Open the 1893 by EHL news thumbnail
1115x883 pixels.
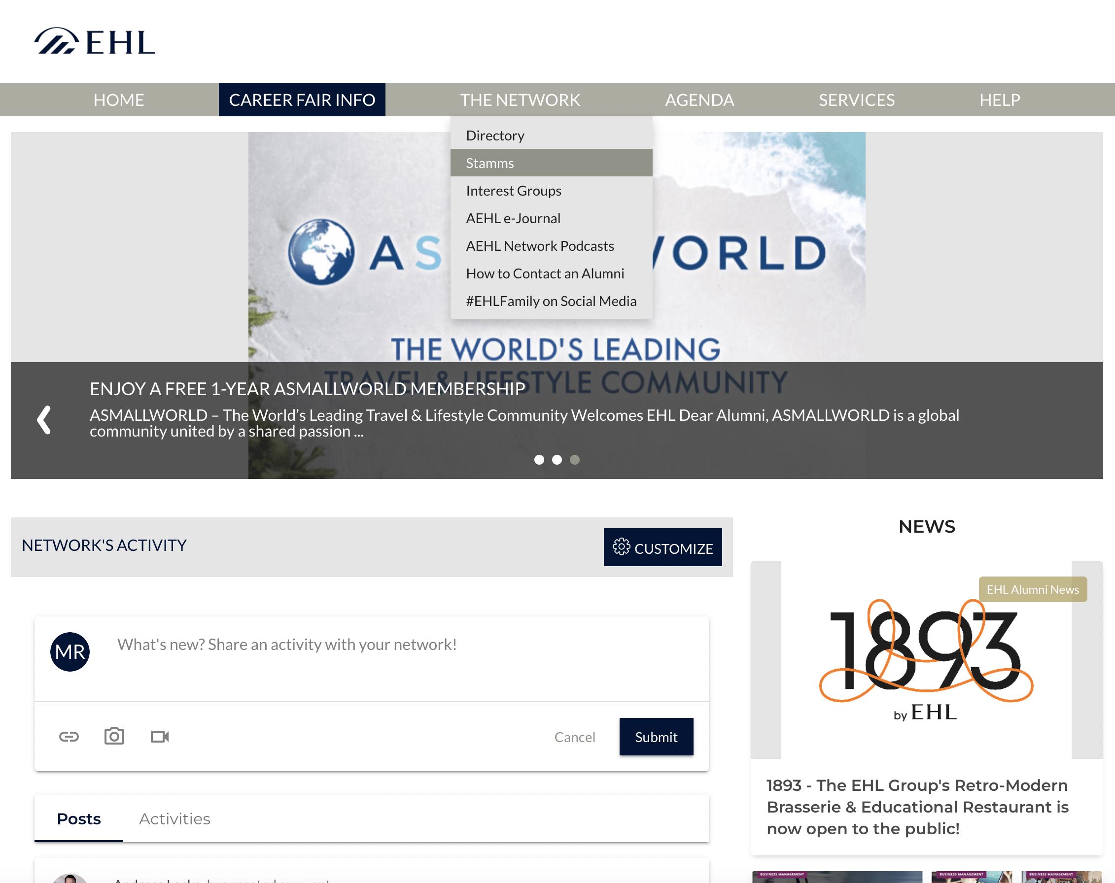(x=926, y=659)
